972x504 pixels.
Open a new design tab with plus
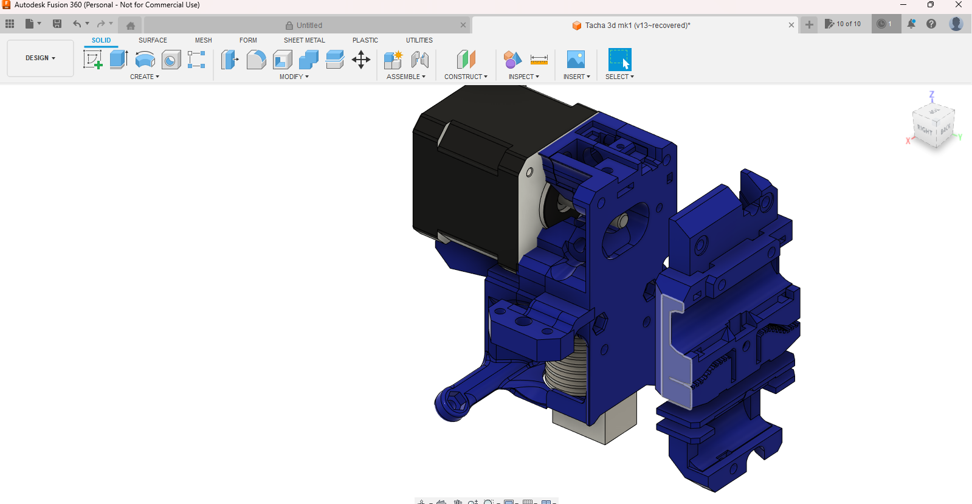pos(809,24)
